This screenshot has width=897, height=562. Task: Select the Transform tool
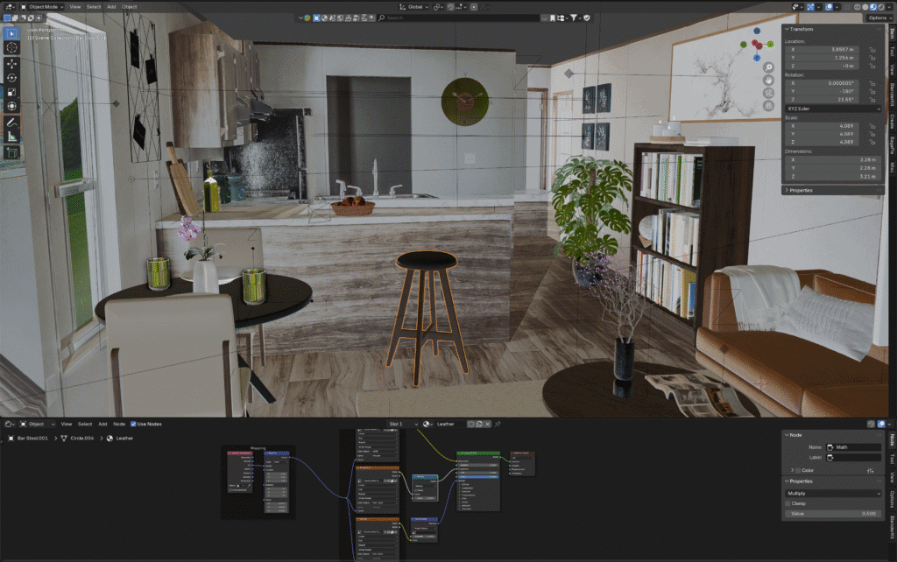11,106
